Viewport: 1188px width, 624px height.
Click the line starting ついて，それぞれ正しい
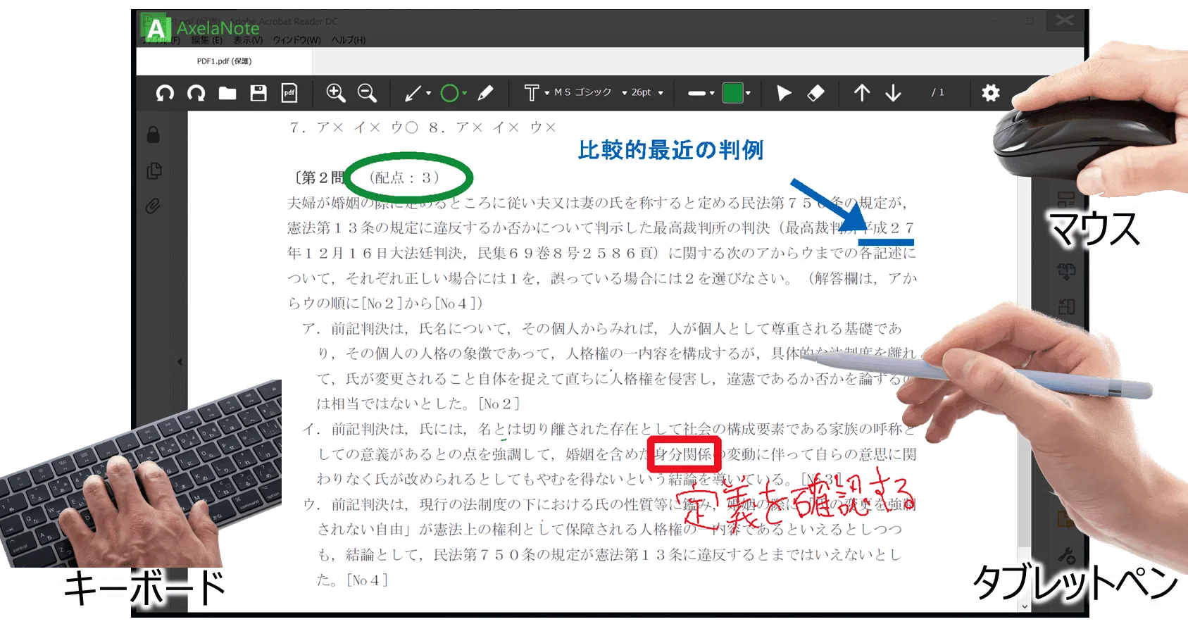pos(602,278)
